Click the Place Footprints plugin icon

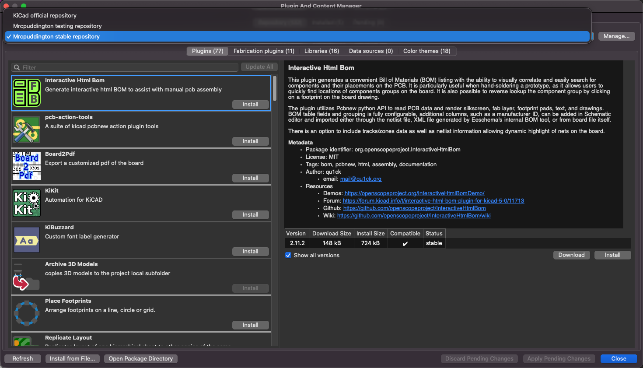(x=27, y=313)
